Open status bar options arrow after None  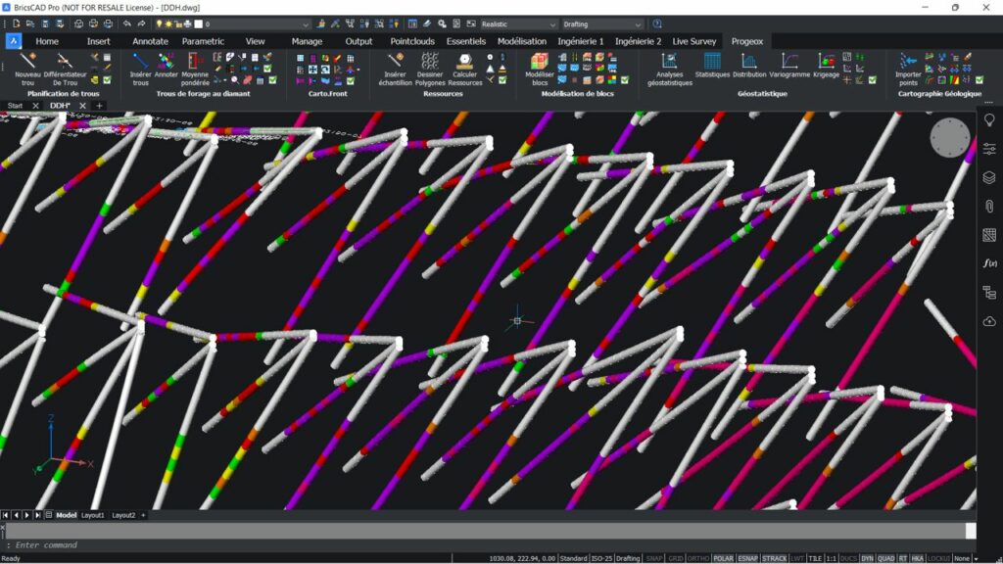(x=976, y=558)
